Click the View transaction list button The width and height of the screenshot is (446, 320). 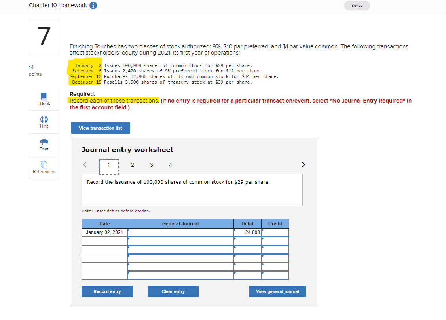tap(101, 128)
